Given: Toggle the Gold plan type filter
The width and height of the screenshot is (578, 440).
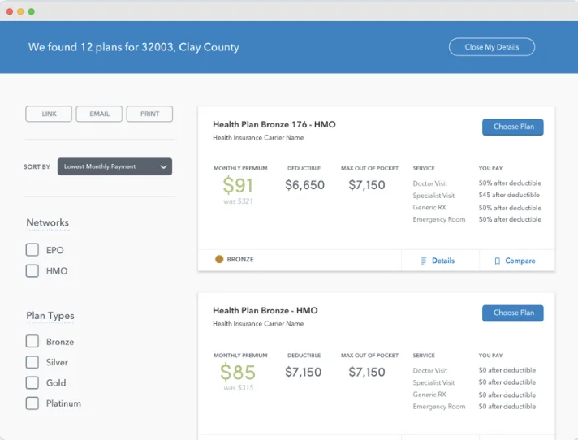Looking at the screenshot, I should pyautogui.click(x=32, y=382).
